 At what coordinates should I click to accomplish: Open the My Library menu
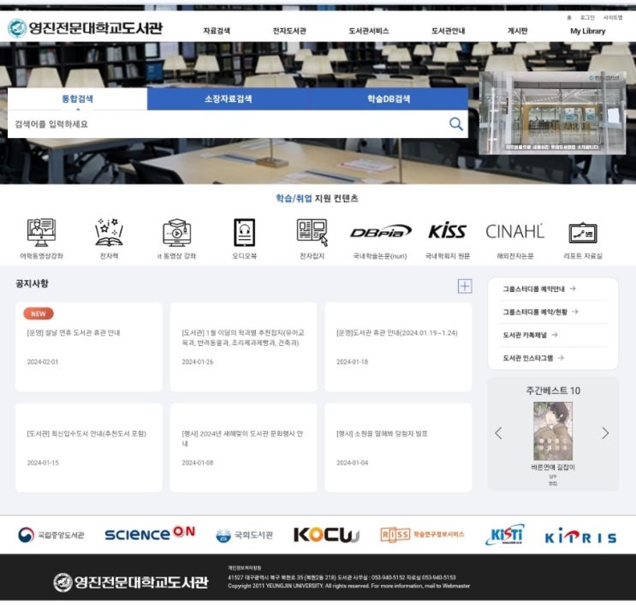588,31
